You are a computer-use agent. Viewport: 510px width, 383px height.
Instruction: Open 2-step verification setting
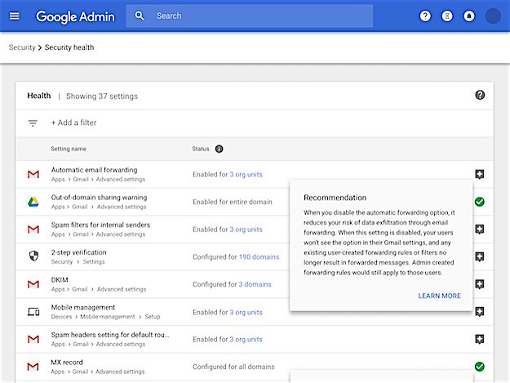78,252
